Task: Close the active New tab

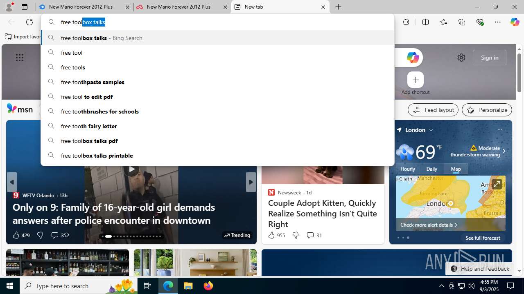Action: click(x=323, y=7)
